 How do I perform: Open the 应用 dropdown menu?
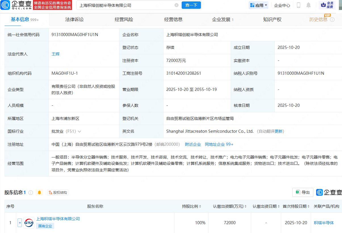pyautogui.click(x=259, y=5)
